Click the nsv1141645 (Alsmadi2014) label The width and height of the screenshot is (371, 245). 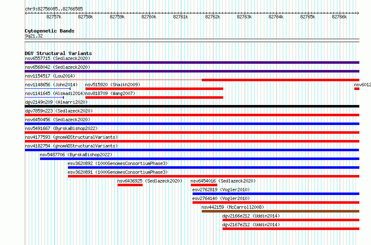pos(55,93)
